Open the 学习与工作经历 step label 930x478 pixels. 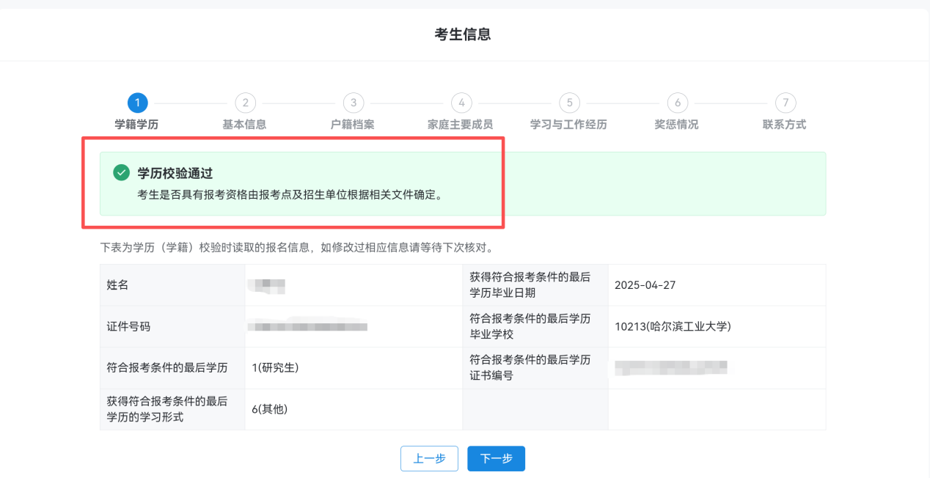568,125
